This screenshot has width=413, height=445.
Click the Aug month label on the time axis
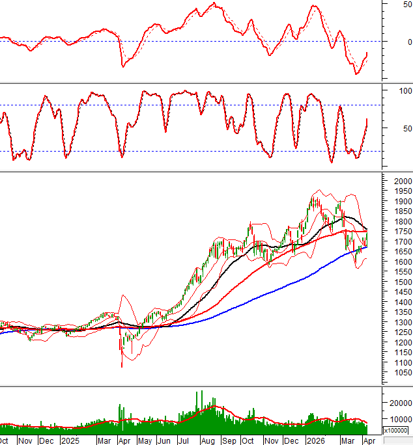[x=208, y=440]
